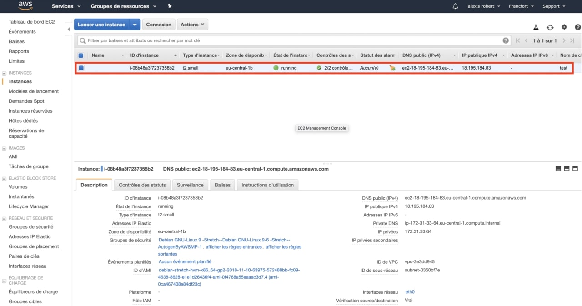Open AMI in the sidebar
The height and width of the screenshot is (306, 582).
13,157
